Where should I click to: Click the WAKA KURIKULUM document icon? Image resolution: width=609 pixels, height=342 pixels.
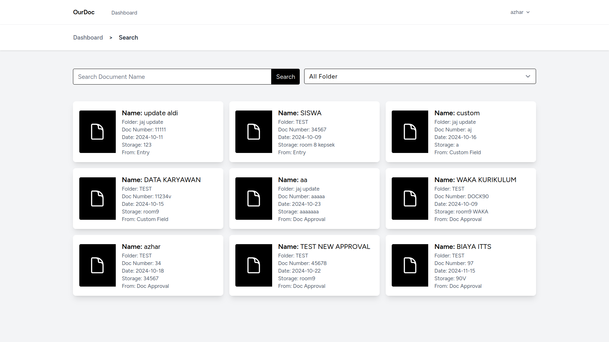pos(410,199)
